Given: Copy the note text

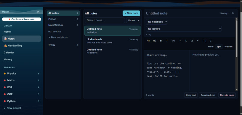Looking at the screenshot, I should pyautogui.click(x=191, y=95).
